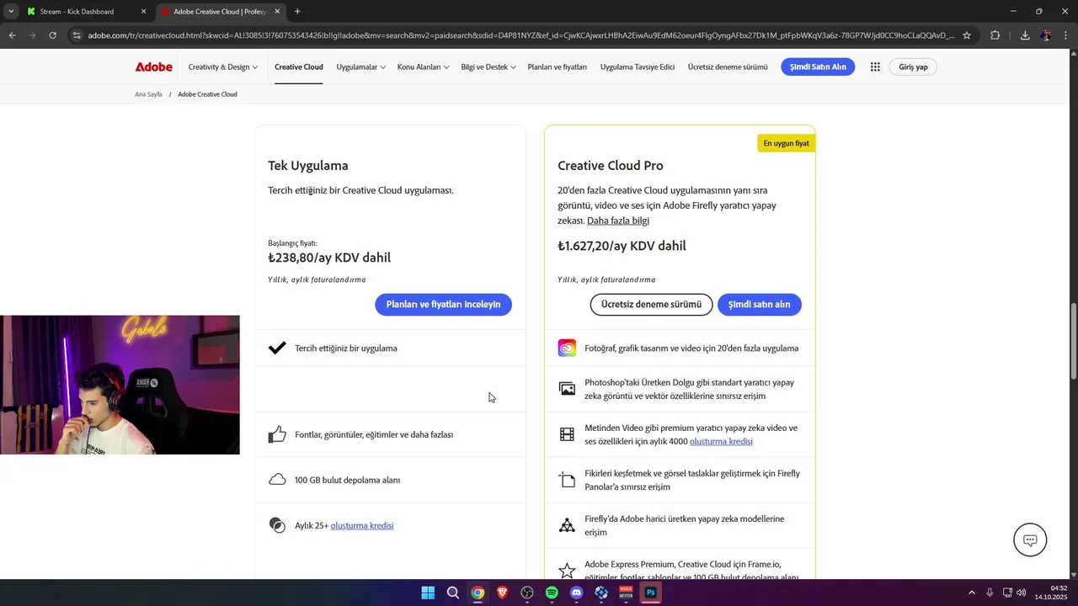Click the 100 GB bulut depolama alanı text
1078x606 pixels.
point(347,480)
